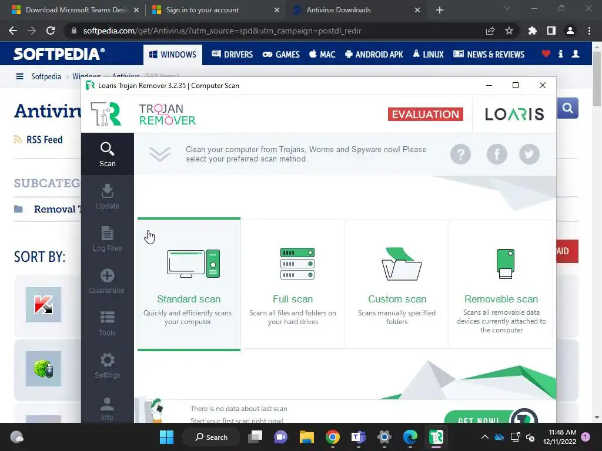The image size is (602, 451).
Task: Click the Softpedia info icon
Action: (x=560, y=54)
